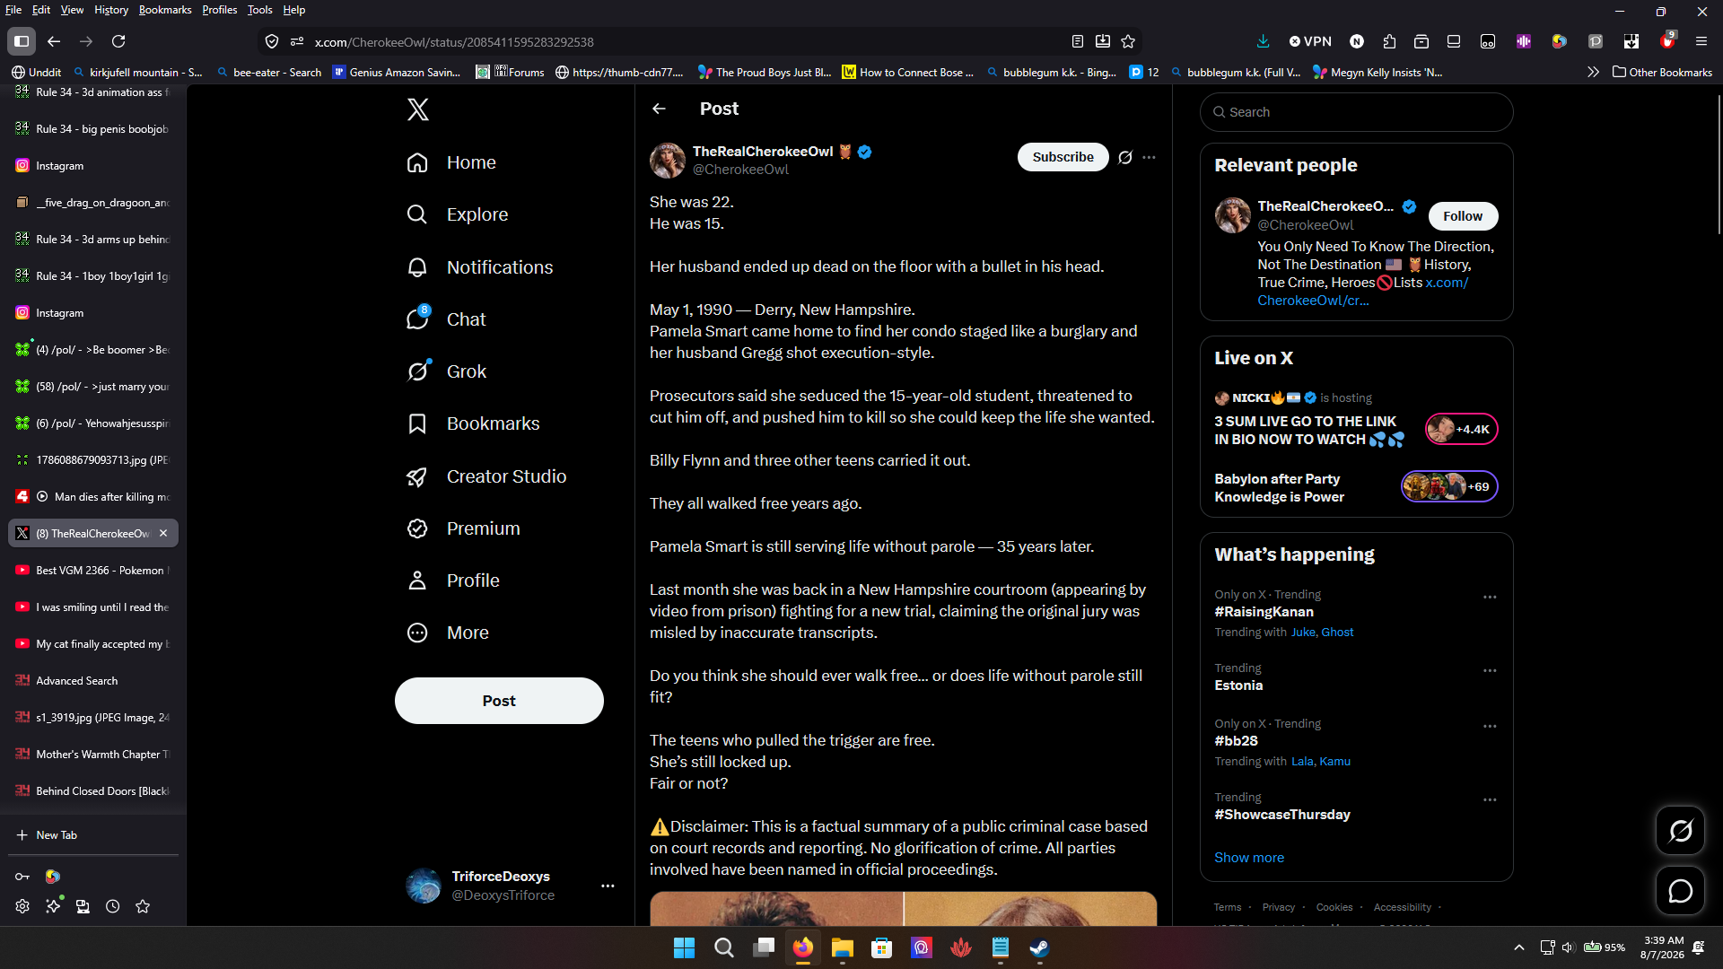Open the Unddit bookmark

37,72
